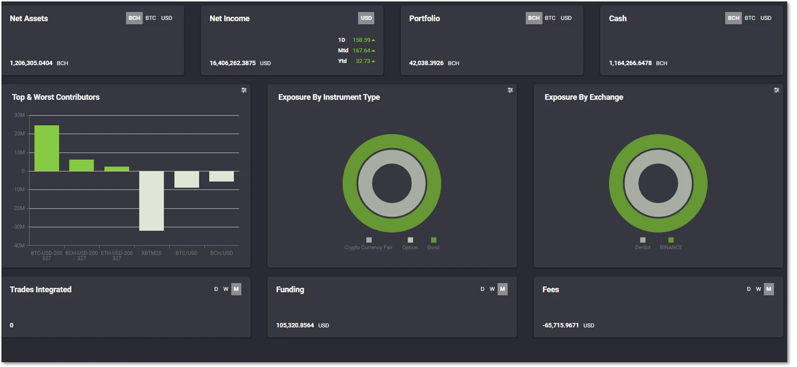Set Funding period to W
The image size is (797, 367).
pyautogui.click(x=492, y=289)
